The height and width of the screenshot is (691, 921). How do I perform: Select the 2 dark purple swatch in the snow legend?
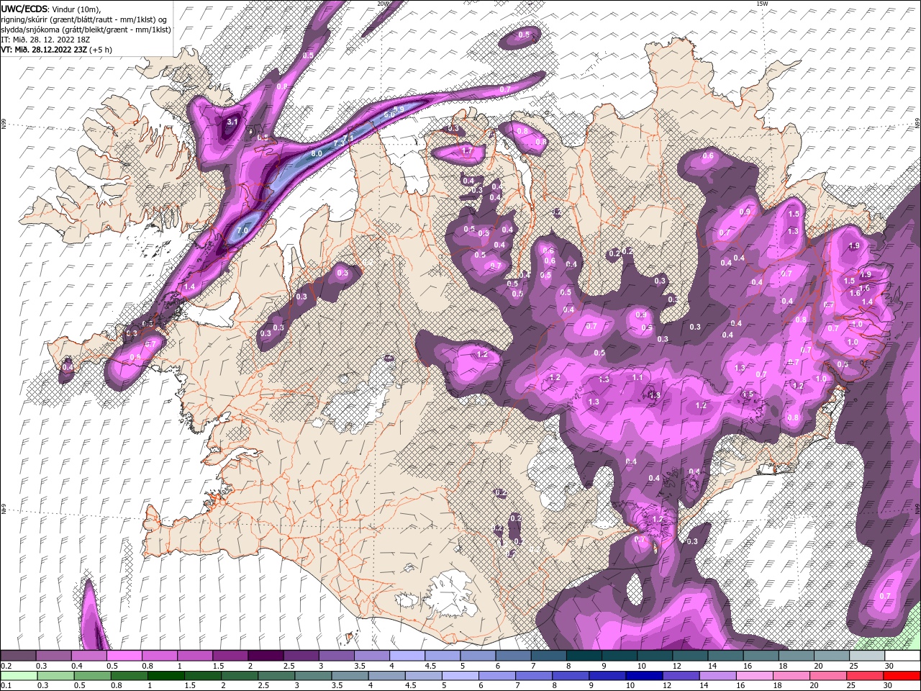pos(266,656)
